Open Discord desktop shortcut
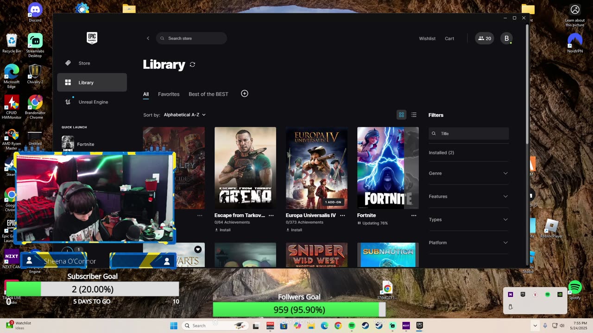593x333 pixels. click(35, 13)
